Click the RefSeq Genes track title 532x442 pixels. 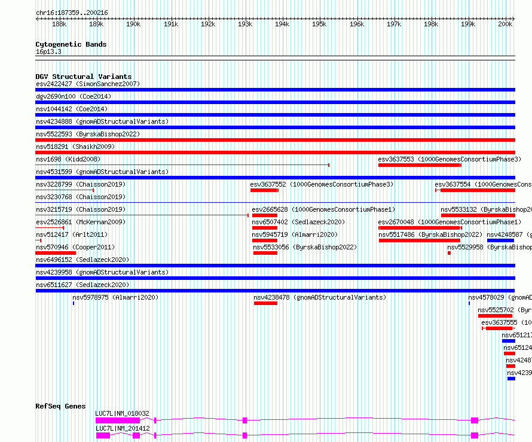point(60,406)
